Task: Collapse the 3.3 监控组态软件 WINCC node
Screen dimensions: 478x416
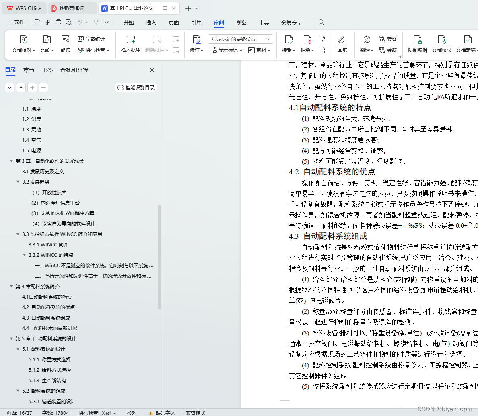Action: 18,234
